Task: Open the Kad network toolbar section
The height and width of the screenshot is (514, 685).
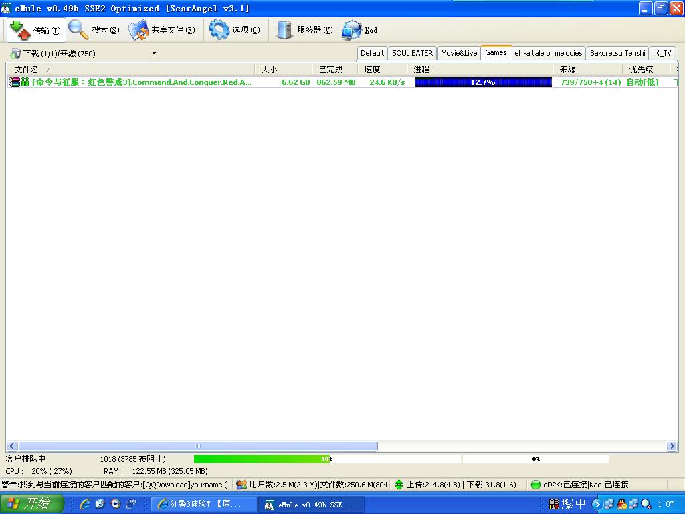Action: coord(359,30)
